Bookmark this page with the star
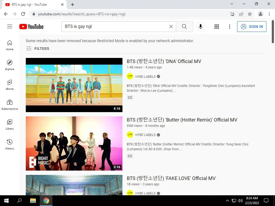 point(250,14)
